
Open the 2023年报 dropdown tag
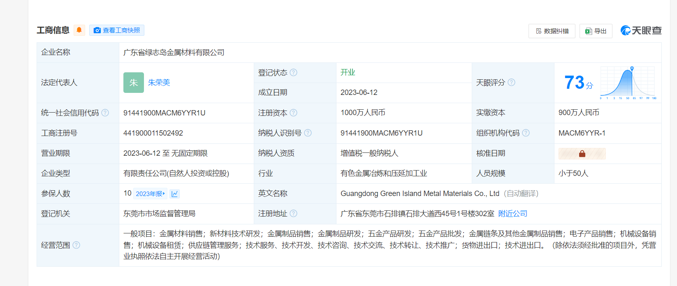pos(150,194)
